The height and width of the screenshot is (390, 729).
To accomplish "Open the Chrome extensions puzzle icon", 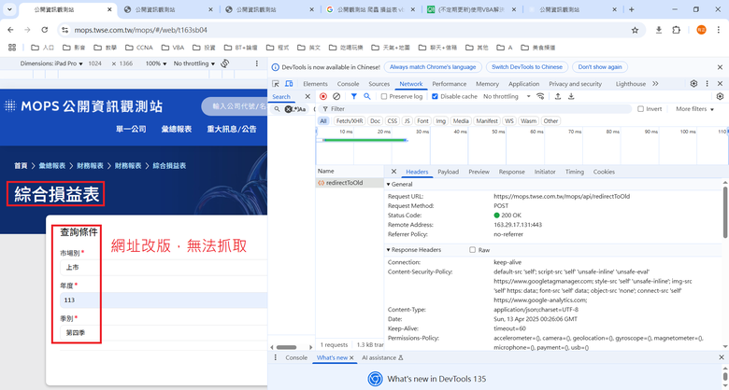I will [x=676, y=30].
